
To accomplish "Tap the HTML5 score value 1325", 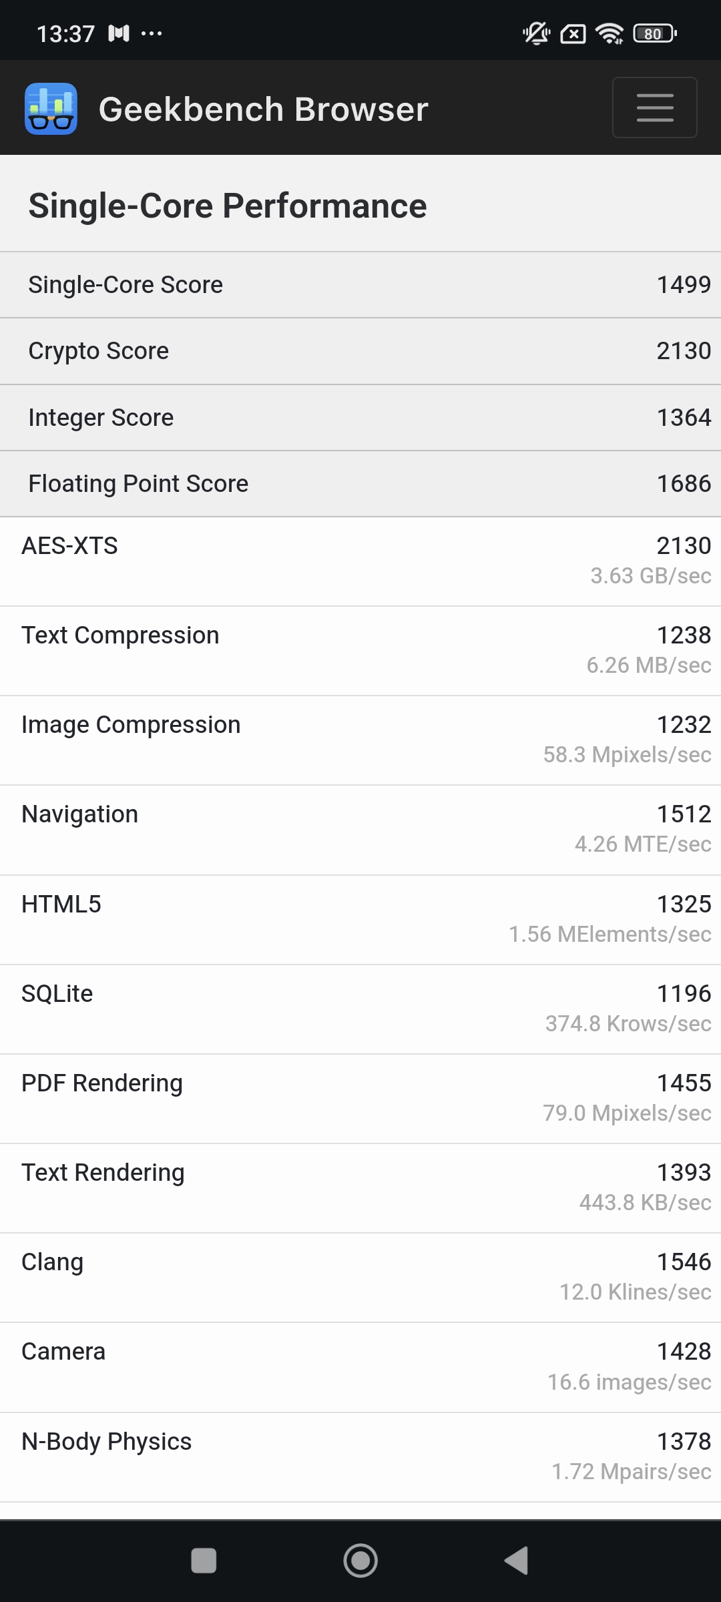I will click(x=684, y=904).
